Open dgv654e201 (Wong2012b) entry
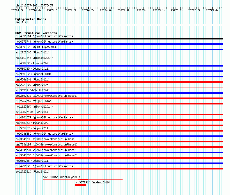This screenshot has width=230, height=195. [x=33, y=79]
